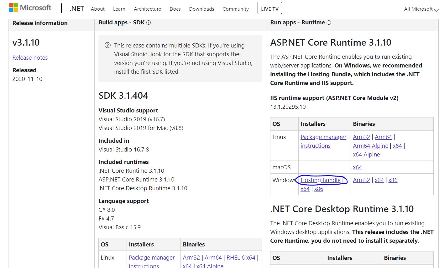Download ASP.NET Core Runtime Windows Arm32 binary
Viewport: 444px width, 268px height.
tap(361, 180)
